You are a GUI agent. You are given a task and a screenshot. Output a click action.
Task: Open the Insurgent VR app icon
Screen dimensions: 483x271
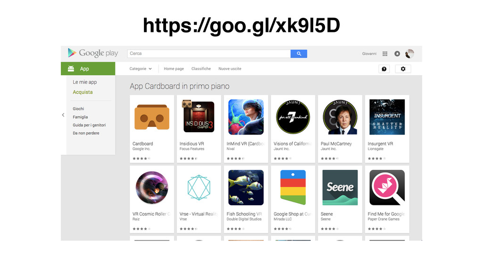pos(387,117)
